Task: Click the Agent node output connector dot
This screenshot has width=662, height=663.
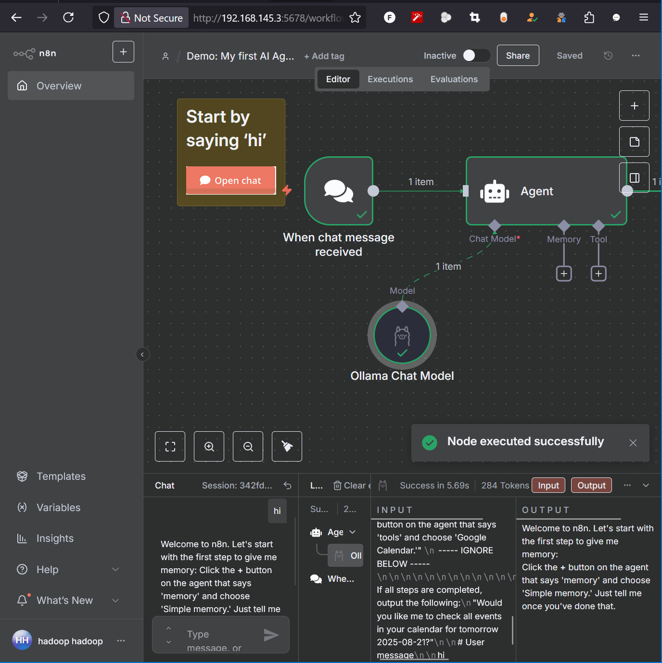Action: pos(627,191)
